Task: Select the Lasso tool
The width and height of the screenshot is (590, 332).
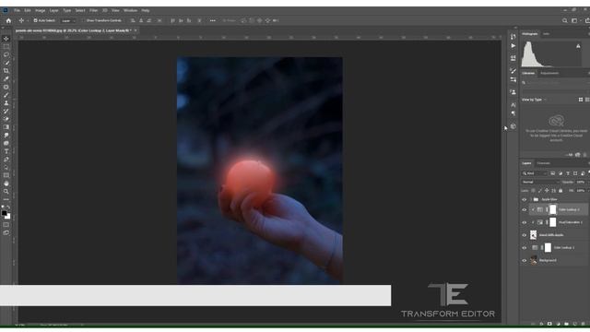Action: [6, 54]
